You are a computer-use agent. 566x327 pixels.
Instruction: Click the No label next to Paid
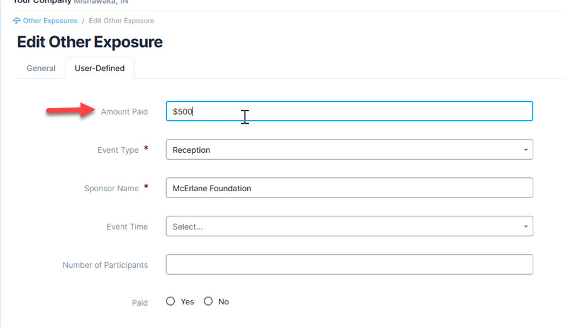tap(223, 302)
